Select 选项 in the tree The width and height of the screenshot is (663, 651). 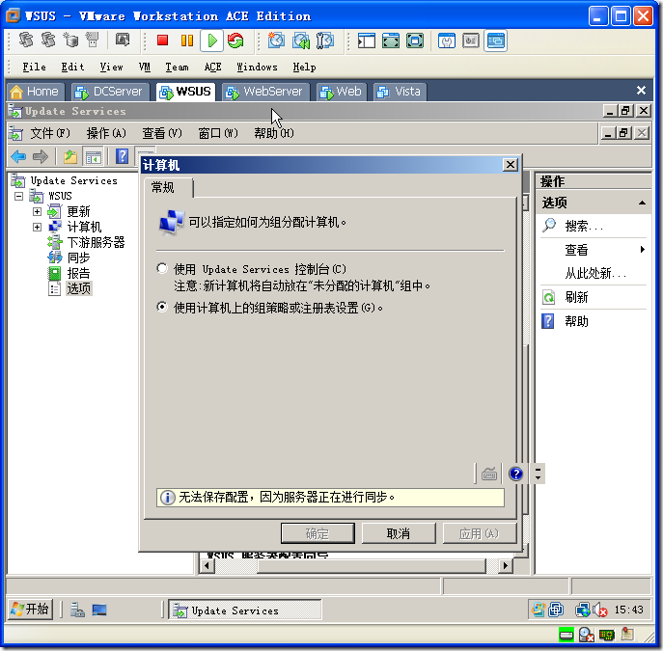point(78,288)
